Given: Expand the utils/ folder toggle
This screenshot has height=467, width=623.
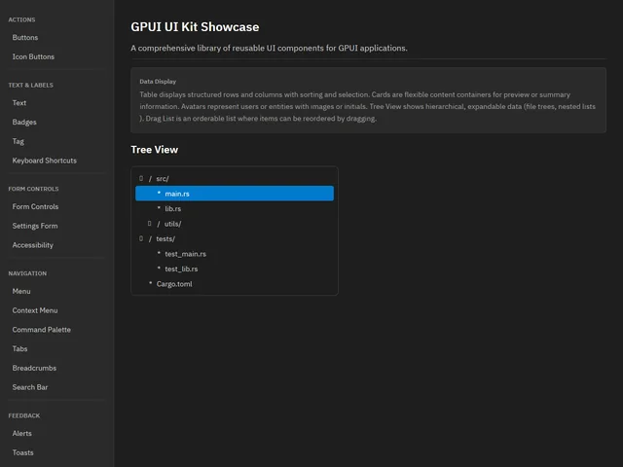Looking at the screenshot, I should (149, 224).
